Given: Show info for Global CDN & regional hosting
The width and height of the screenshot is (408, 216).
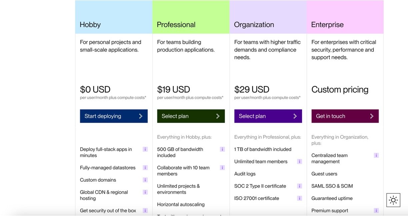Looking at the screenshot, I should pos(145,192).
